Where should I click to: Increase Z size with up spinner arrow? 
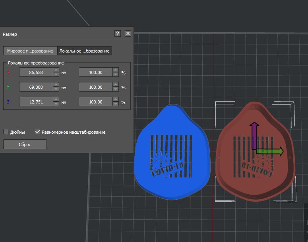tap(56, 100)
